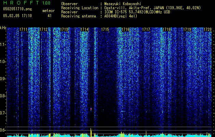Screen dimensions: 215x137
Task: Click the Receiving Location label
Action: (x=80, y=8)
